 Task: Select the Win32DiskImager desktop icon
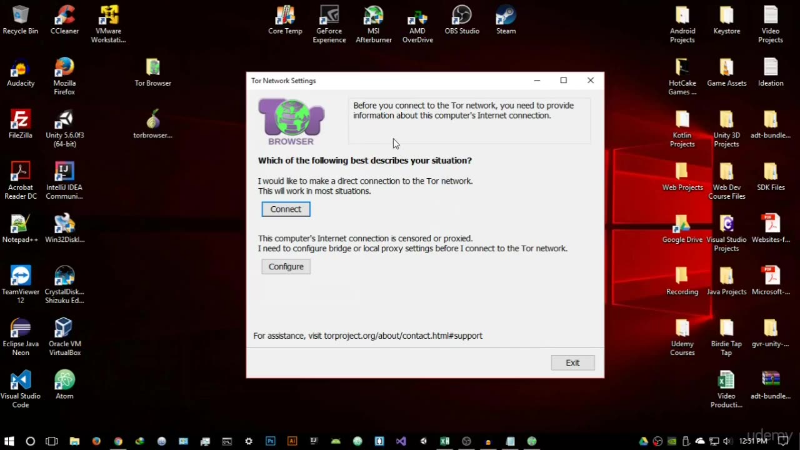(64, 228)
